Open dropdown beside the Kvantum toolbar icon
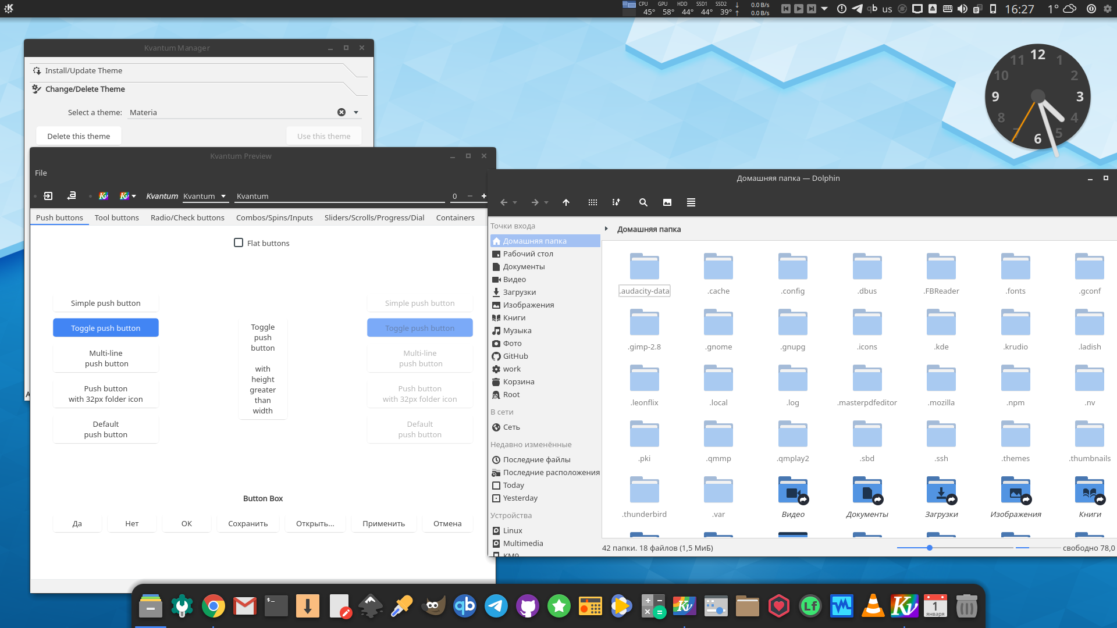 (x=134, y=196)
